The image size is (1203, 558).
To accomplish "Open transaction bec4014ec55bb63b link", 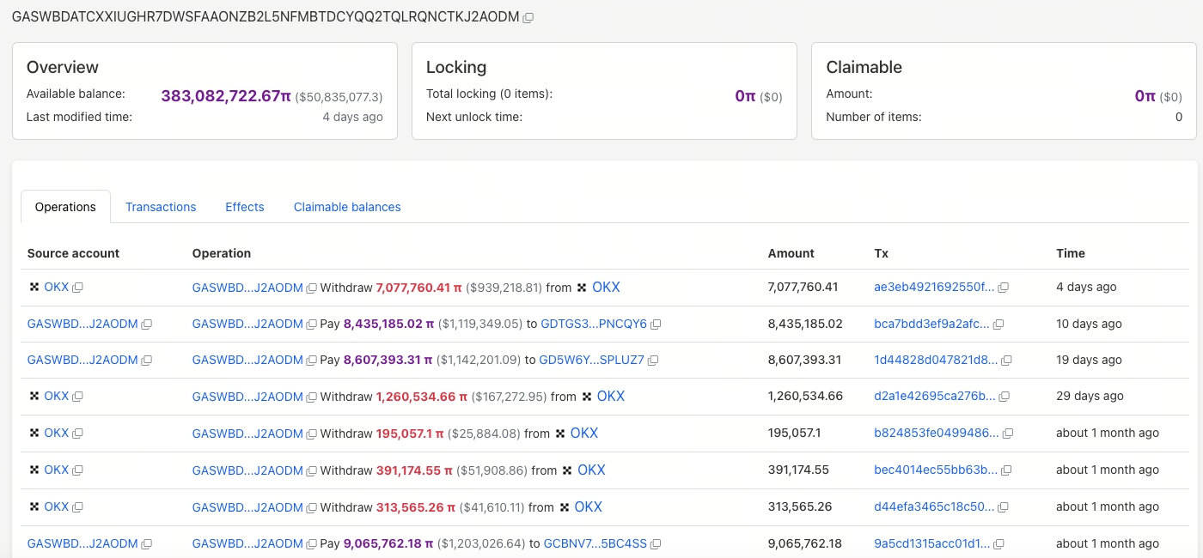I will (x=936, y=470).
